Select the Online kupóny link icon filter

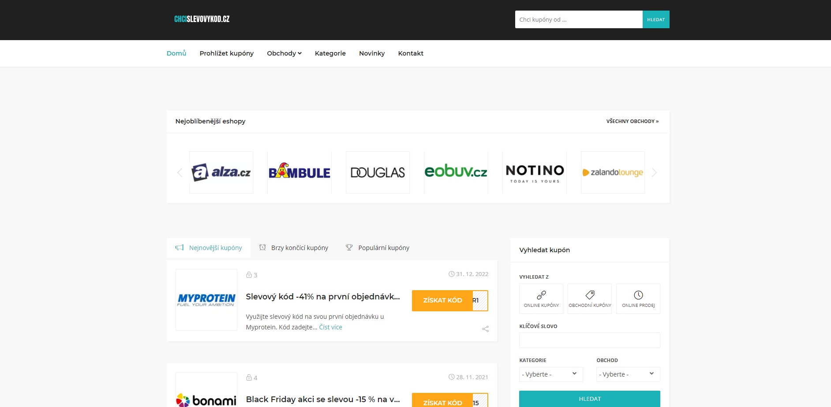tap(541, 299)
